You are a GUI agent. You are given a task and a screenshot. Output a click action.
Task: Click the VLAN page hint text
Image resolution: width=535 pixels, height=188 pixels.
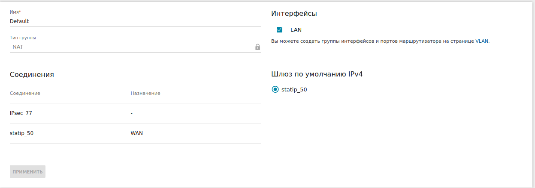point(380,41)
